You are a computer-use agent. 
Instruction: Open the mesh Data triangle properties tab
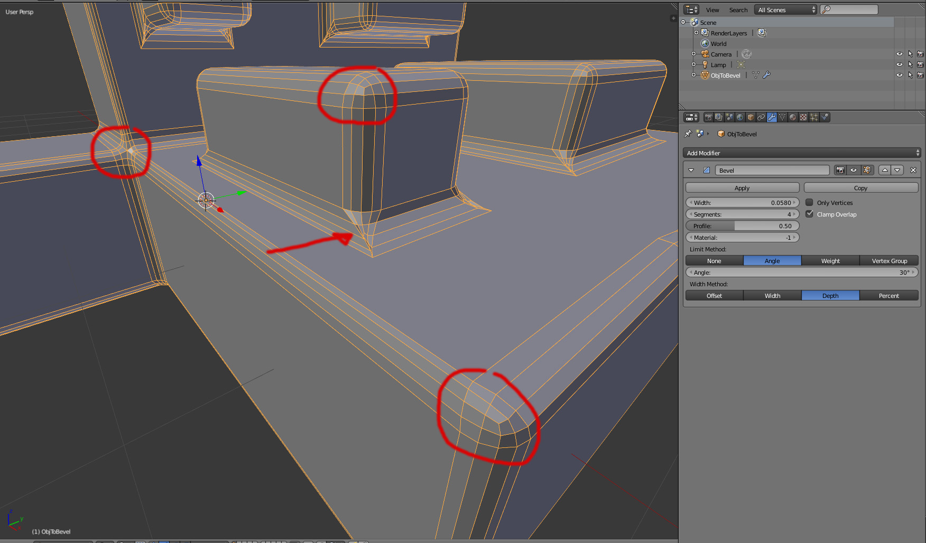pyautogui.click(x=782, y=117)
